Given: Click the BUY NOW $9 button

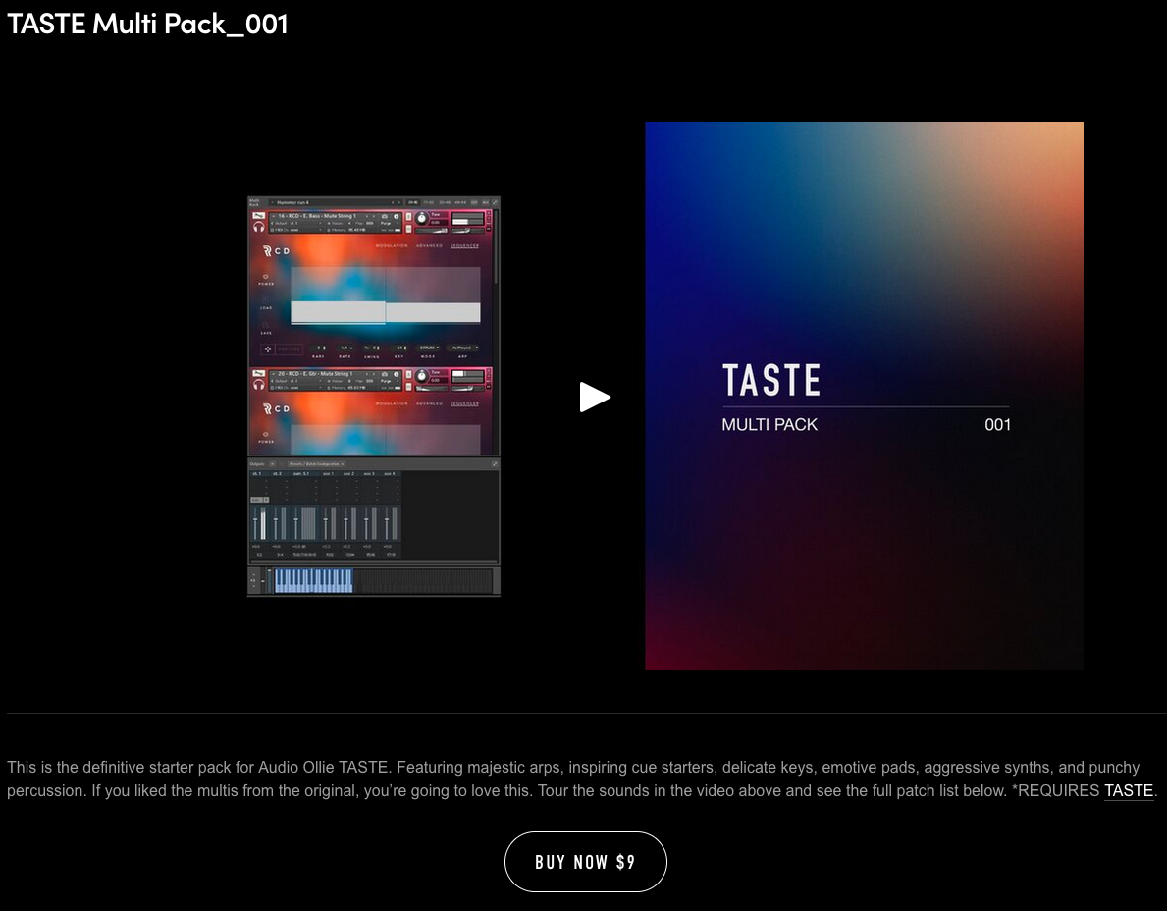Looking at the screenshot, I should (586, 862).
